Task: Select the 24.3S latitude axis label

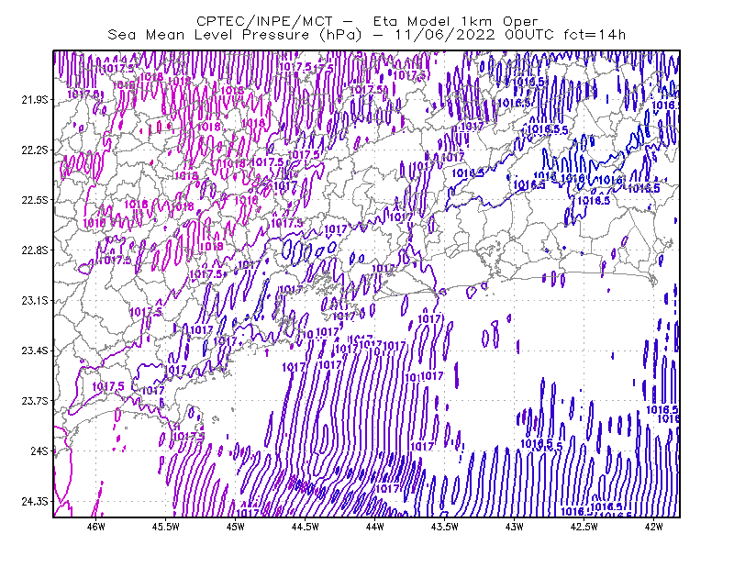Action: click(35, 501)
